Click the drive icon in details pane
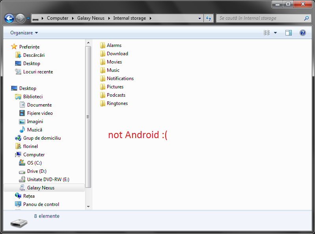The width and height of the screenshot is (315, 234). pos(19,223)
